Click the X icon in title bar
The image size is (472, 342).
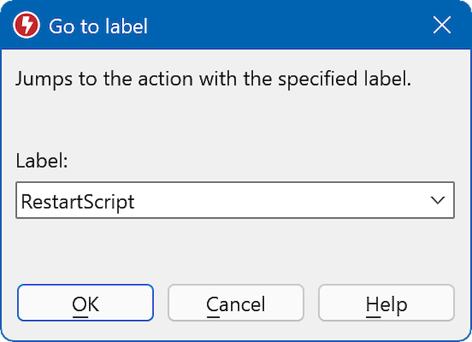pos(442,25)
